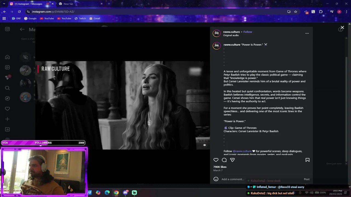Open Copilot from the taskbar
This screenshot has width=351, height=197.
98,193
